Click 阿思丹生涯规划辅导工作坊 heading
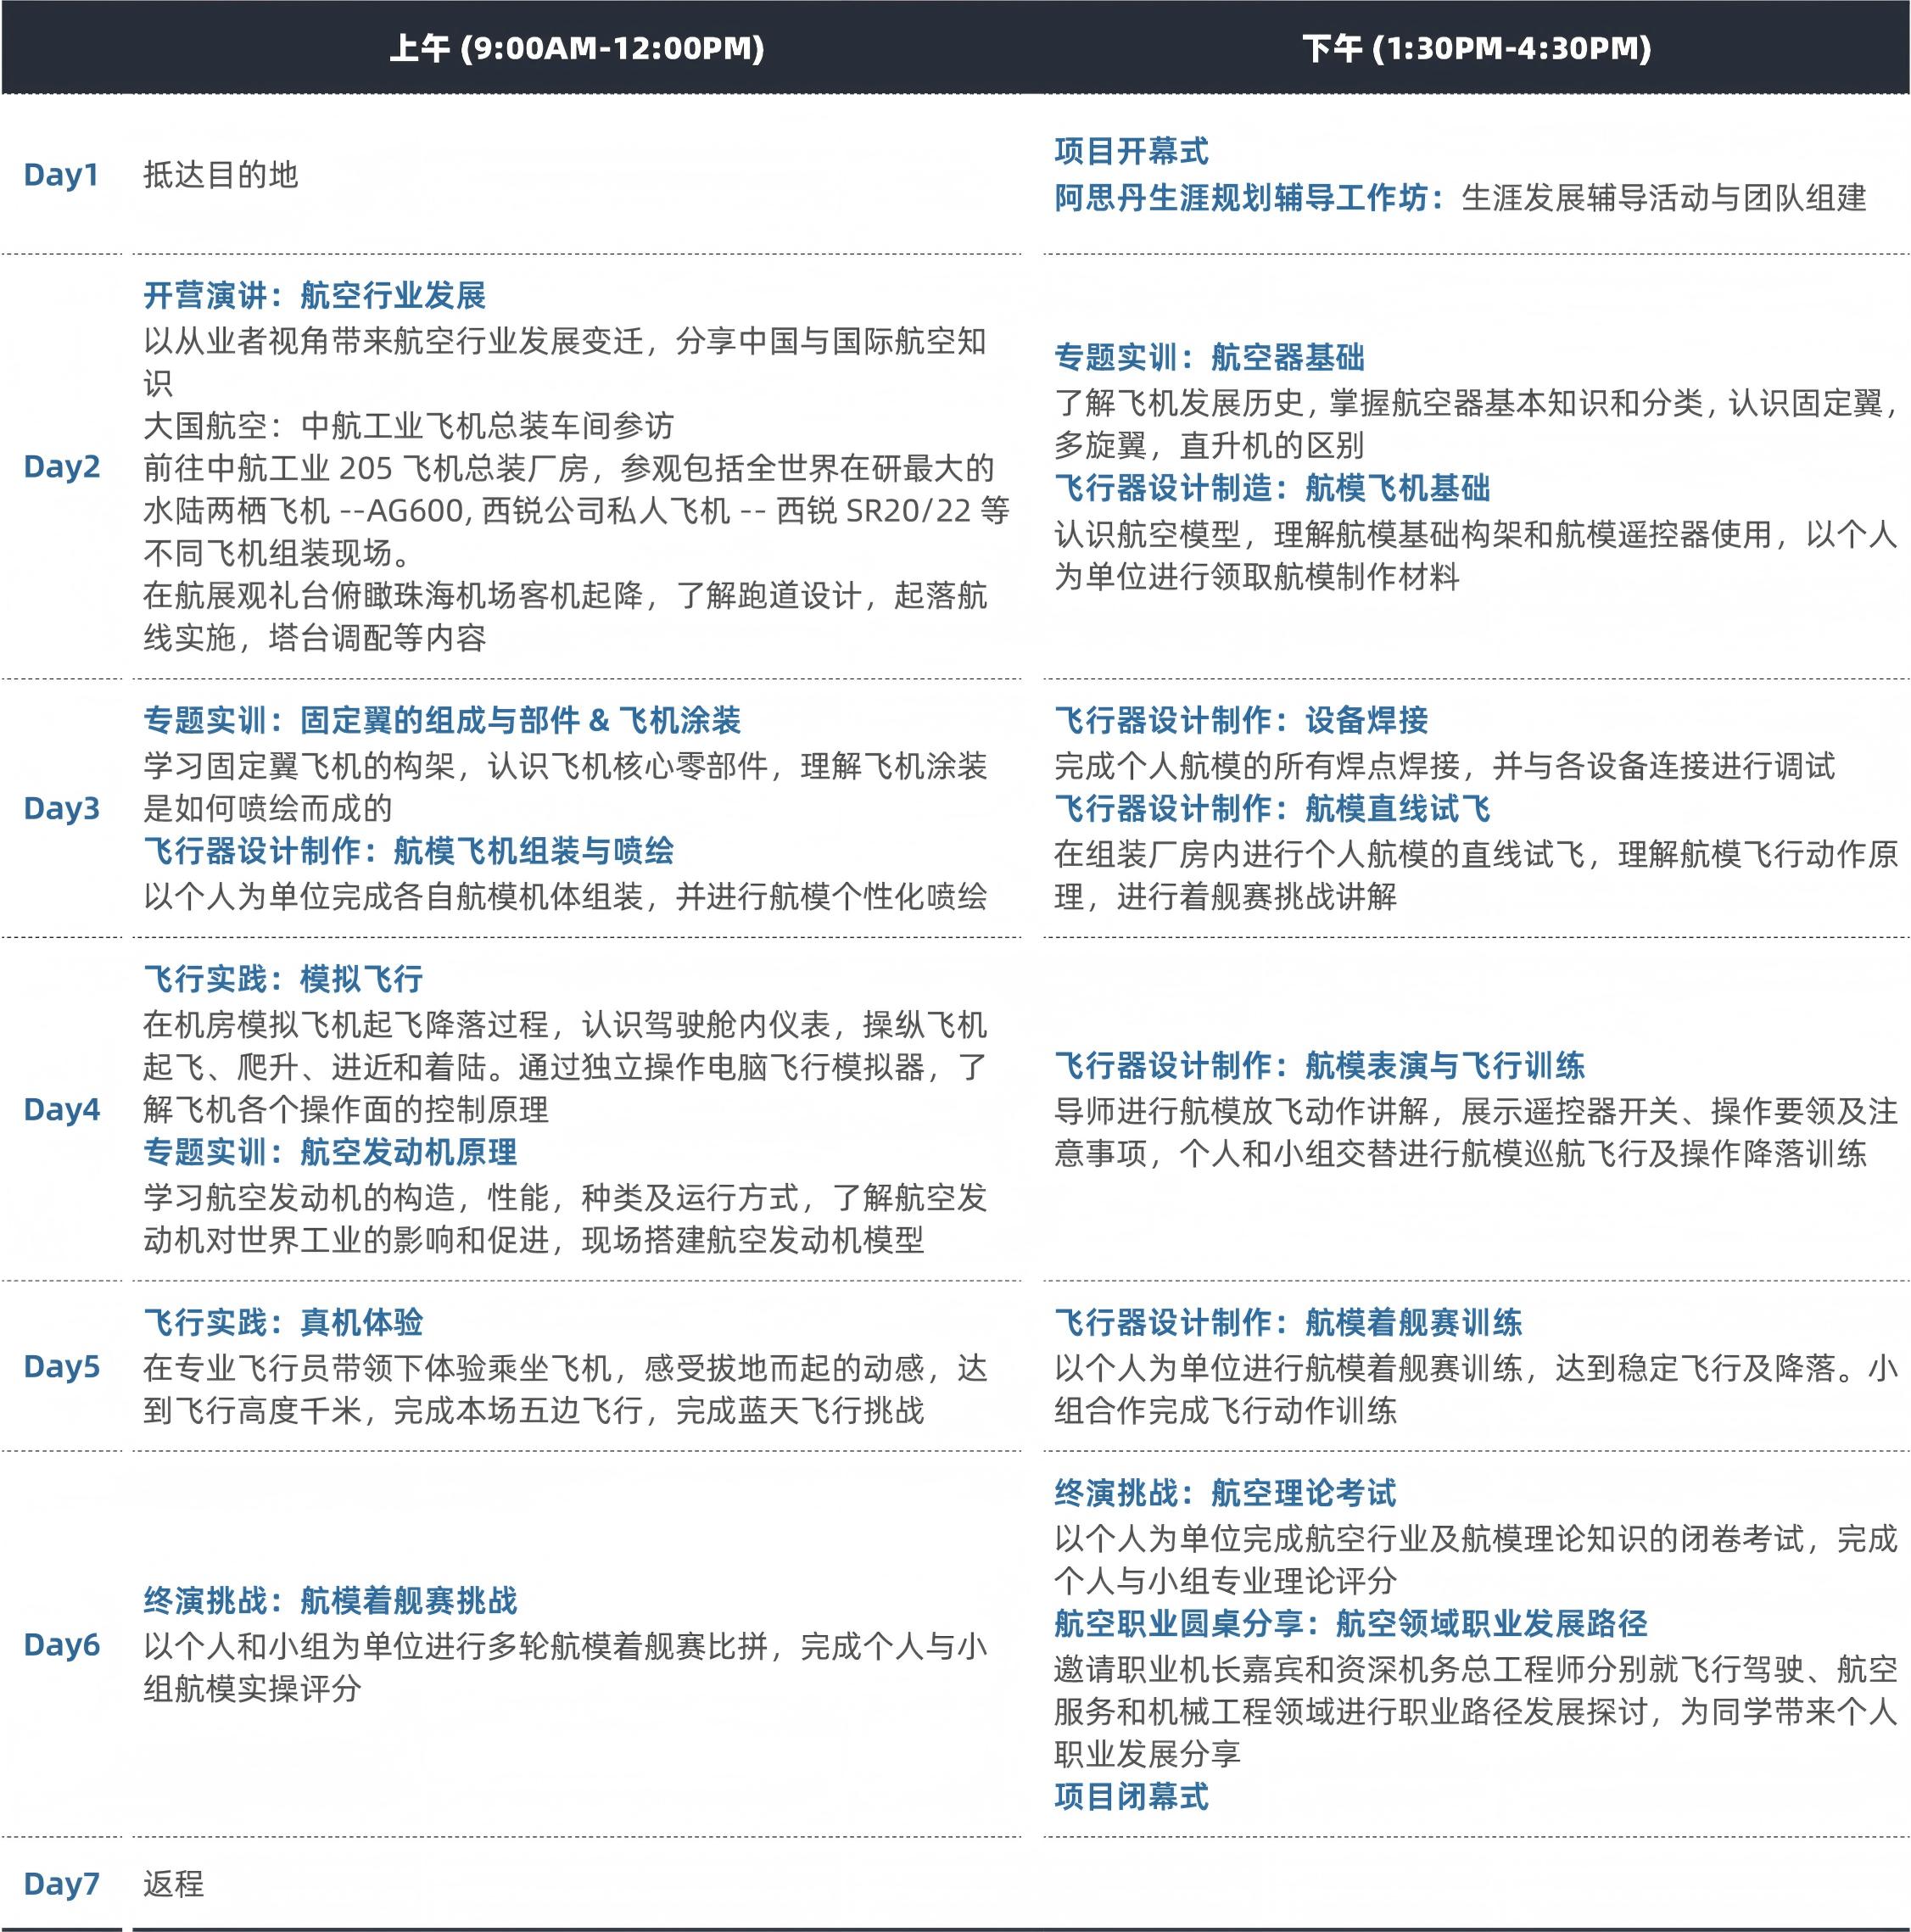The height and width of the screenshot is (1932, 1911). pos(1248,198)
